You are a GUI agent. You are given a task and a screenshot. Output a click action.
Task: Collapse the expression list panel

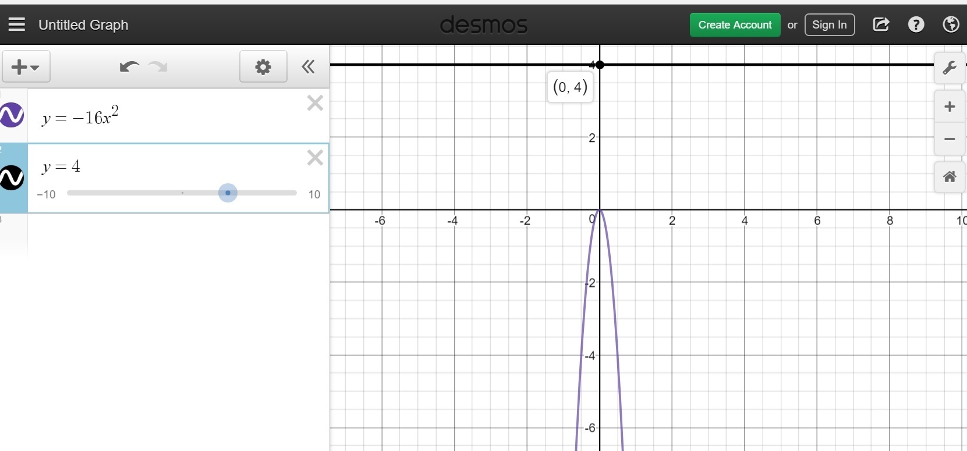tap(308, 67)
